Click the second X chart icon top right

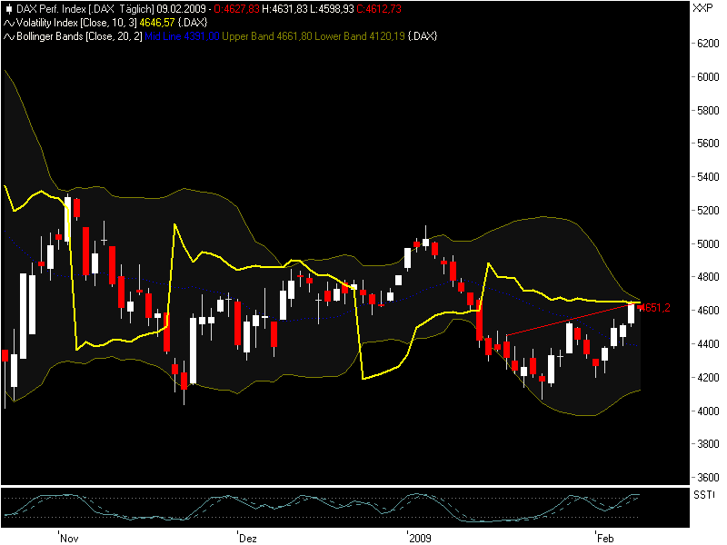[703, 7]
